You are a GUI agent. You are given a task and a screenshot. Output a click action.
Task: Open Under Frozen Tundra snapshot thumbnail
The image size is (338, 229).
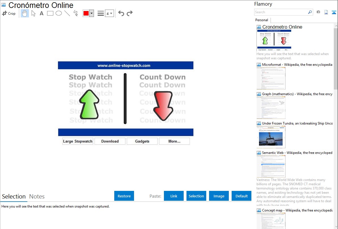click(271, 137)
